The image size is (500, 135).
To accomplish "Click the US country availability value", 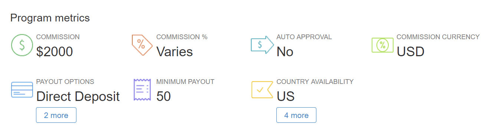I will (x=286, y=97).
